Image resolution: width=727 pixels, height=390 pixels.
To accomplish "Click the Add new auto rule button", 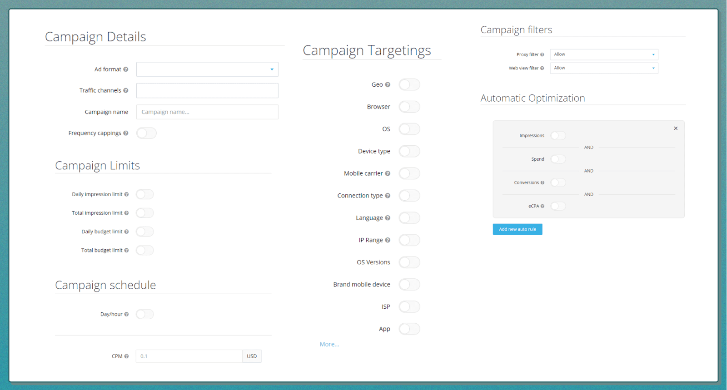I will [518, 229].
